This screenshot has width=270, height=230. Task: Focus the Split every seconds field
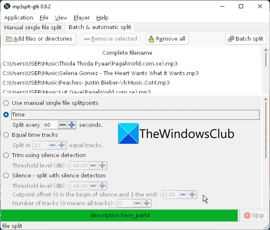tap(51, 125)
